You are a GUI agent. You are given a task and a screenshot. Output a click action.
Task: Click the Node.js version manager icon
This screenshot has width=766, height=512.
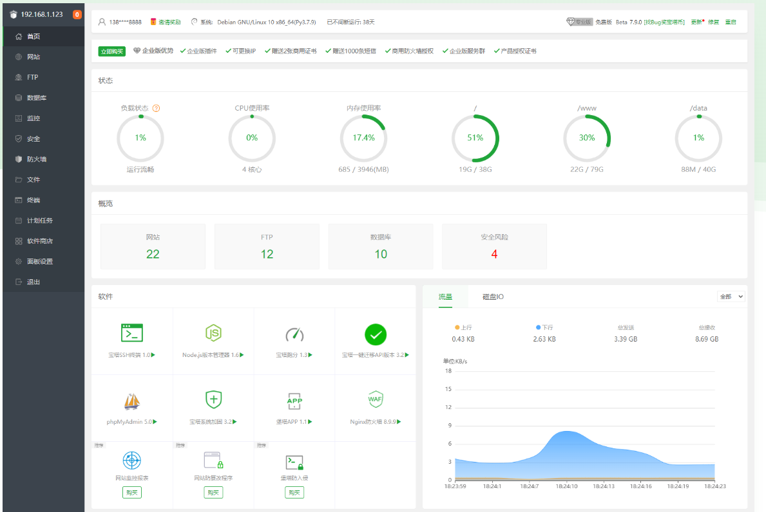click(213, 333)
